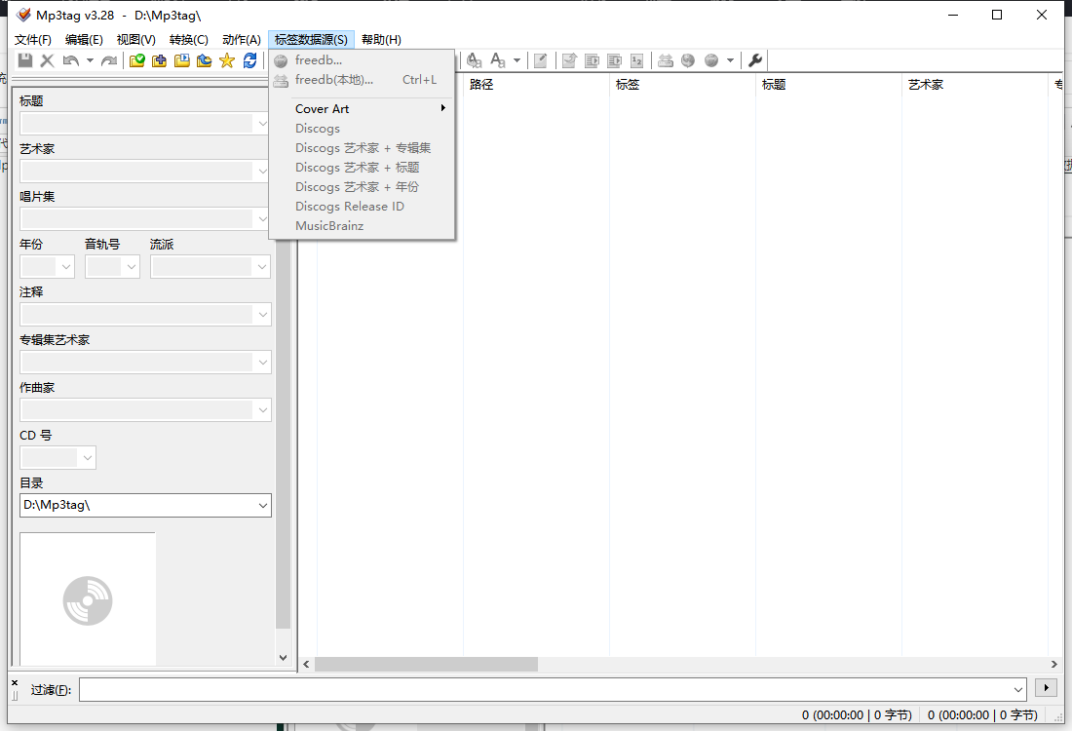Click the 标签 column header
Screen dimensions: 1072x731
pos(682,84)
